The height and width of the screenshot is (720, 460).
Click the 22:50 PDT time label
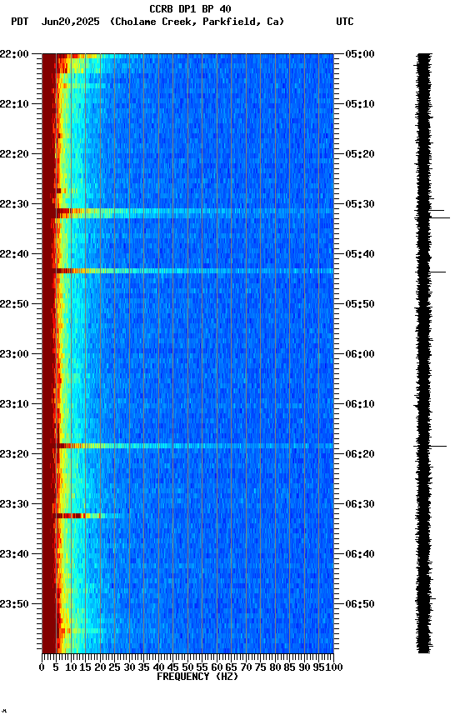[x=14, y=304]
